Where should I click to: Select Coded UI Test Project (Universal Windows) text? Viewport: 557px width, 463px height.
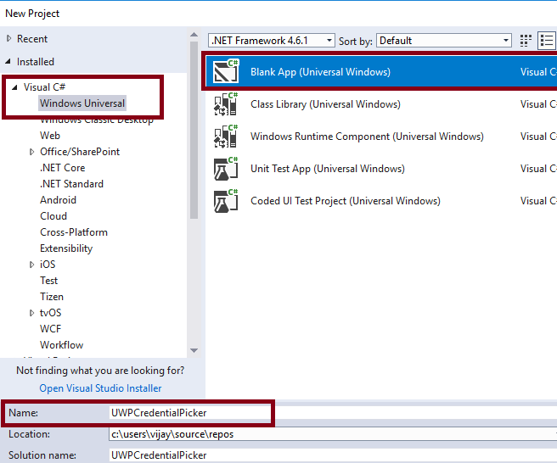pyautogui.click(x=346, y=201)
